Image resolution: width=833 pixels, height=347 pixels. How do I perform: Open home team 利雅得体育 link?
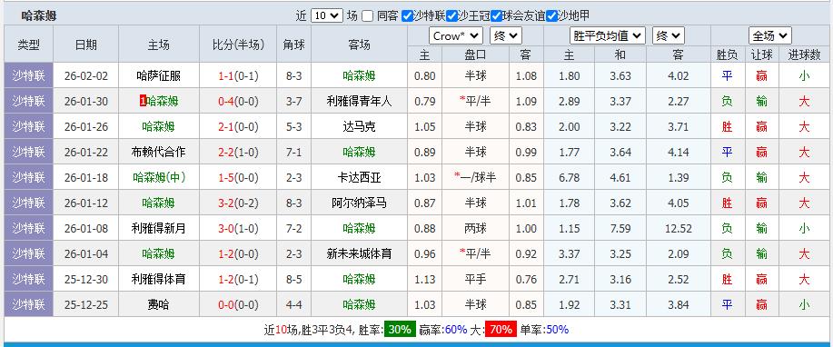[159, 279]
